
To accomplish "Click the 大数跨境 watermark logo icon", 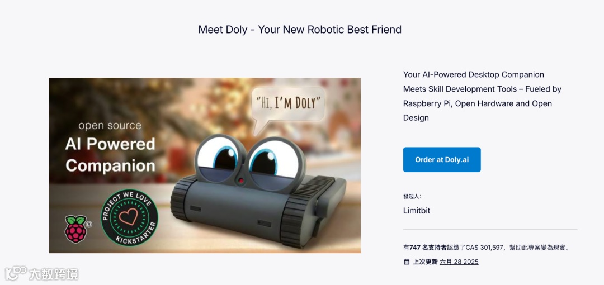I will (x=16, y=273).
